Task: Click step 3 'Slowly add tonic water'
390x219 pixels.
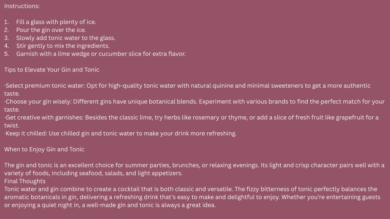Action: pos(60,38)
